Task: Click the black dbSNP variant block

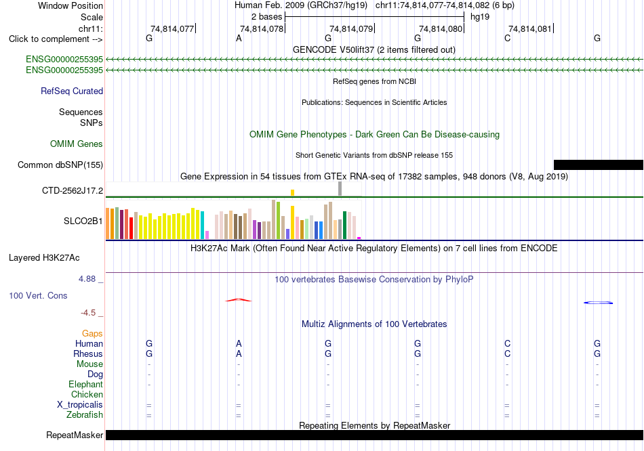Action: coord(599,165)
